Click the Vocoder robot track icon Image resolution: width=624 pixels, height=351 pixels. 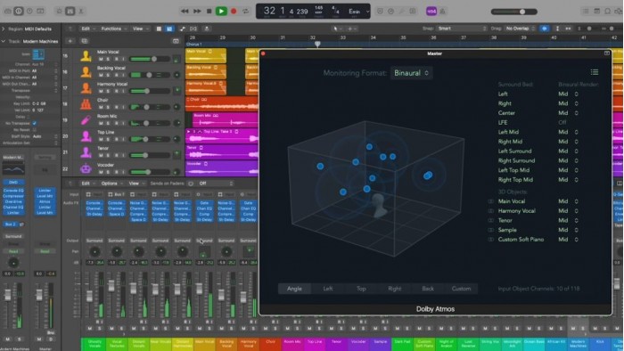click(x=86, y=168)
